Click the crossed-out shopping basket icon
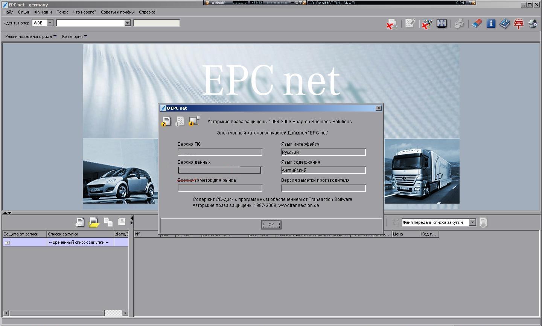This screenshot has width=542, height=326. pyautogui.click(x=426, y=24)
